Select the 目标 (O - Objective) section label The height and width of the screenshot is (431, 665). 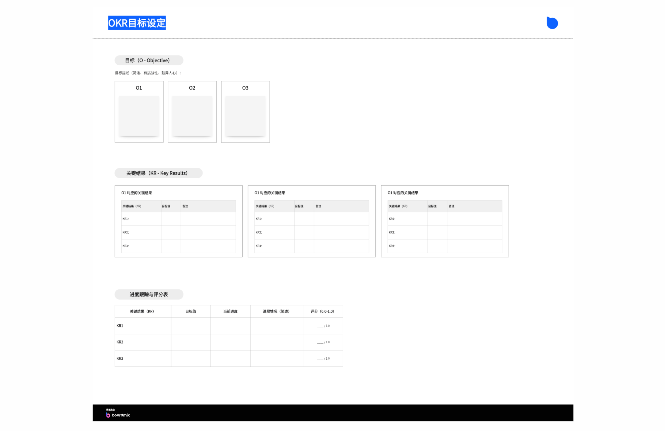click(149, 60)
